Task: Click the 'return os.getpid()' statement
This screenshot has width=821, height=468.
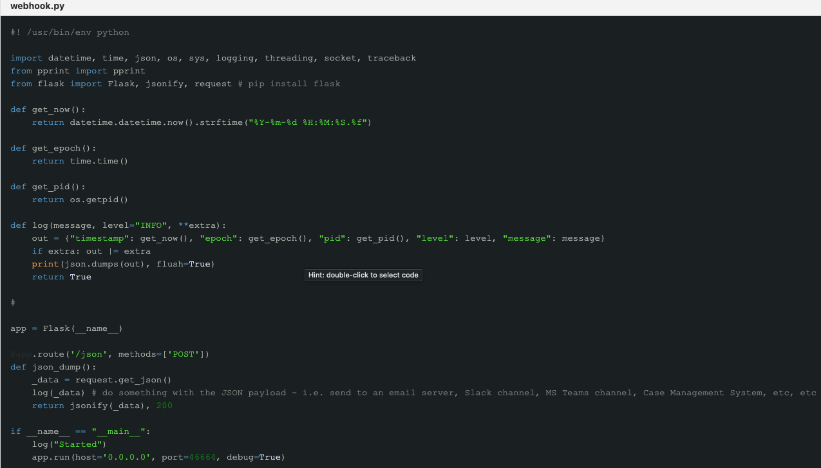Action: [x=80, y=200]
